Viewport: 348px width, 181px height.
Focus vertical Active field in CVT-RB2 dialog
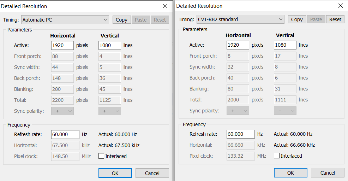[x=285, y=45]
